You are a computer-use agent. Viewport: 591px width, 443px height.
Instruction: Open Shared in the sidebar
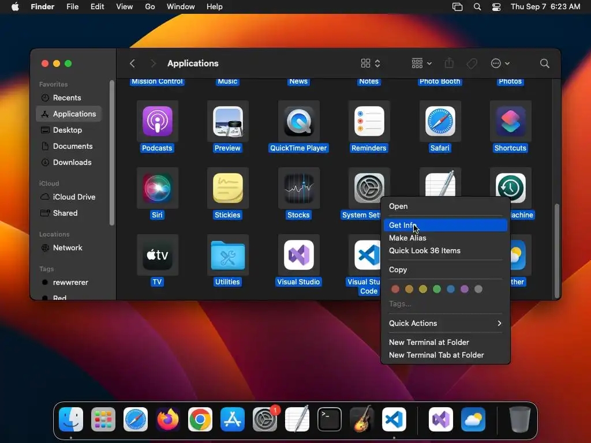click(69, 213)
